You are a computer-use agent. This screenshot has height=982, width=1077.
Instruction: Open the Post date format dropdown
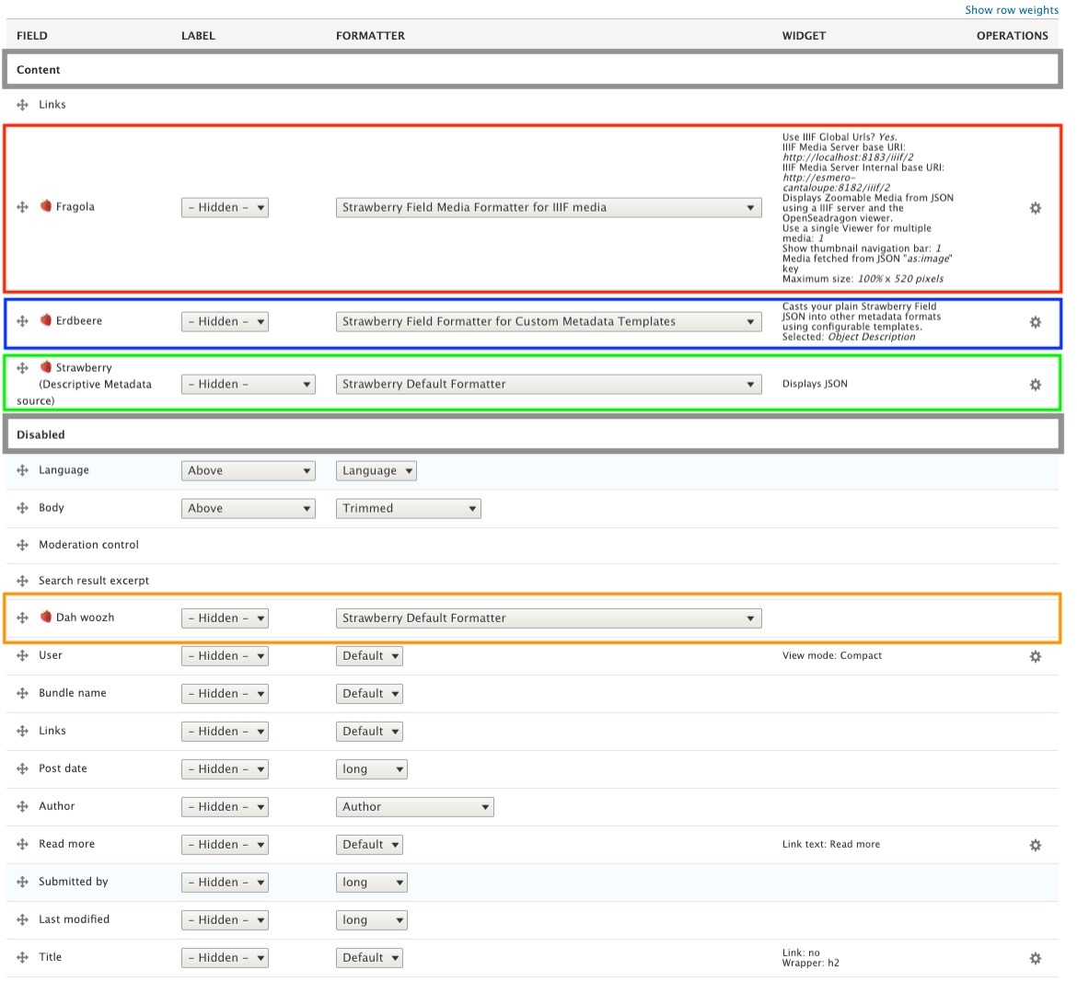[x=371, y=769]
